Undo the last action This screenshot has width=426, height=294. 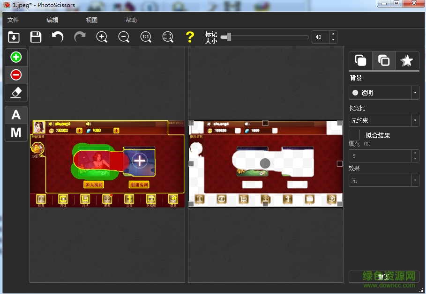coord(58,37)
